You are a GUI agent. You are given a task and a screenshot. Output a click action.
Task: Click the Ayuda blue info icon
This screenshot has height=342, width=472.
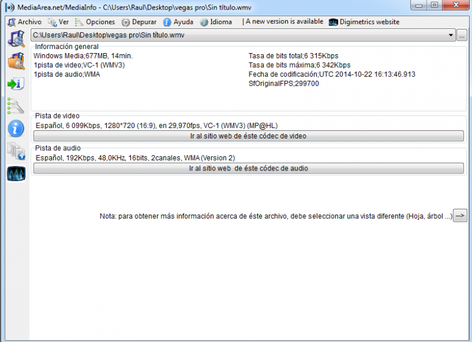click(x=167, y=22)
